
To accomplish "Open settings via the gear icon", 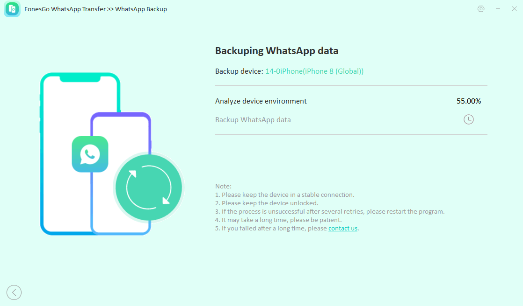I will 481,9.
